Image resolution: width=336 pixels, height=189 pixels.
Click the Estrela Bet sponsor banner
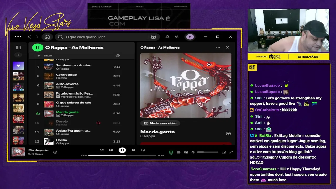pyautogui.click(x=309, y=57)
